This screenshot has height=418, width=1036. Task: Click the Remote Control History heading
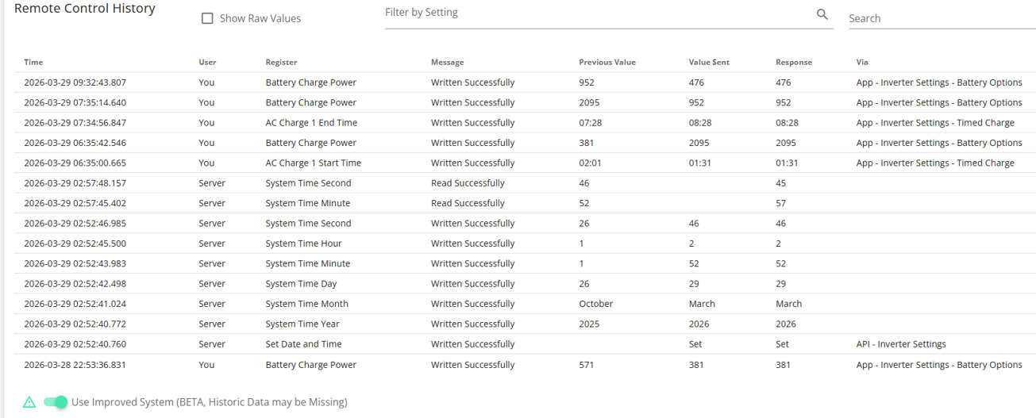tap(85, 9)
